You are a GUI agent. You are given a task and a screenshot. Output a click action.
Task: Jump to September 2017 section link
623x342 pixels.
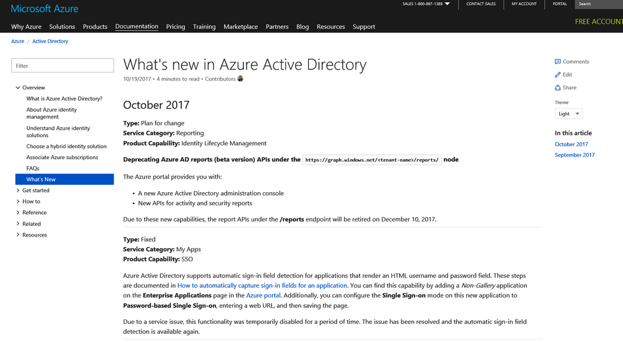click(x=574, y=155)
